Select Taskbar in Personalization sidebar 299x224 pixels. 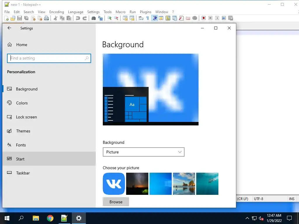[x=49, y=173]
